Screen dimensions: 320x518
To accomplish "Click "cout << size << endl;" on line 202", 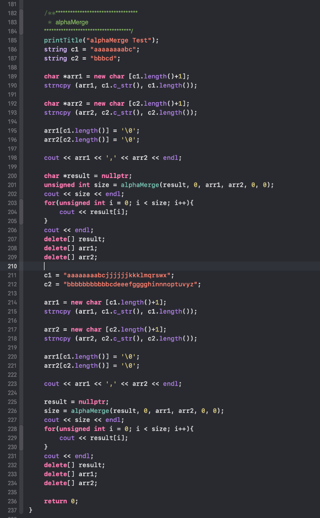I will point(84,194).
